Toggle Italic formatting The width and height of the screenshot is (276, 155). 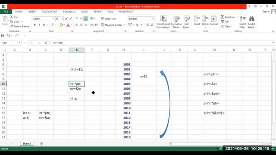click(39, 25)
